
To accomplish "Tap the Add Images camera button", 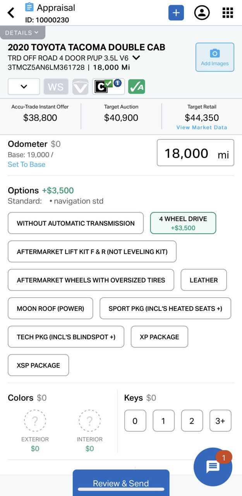I will (x=215, y=57).
